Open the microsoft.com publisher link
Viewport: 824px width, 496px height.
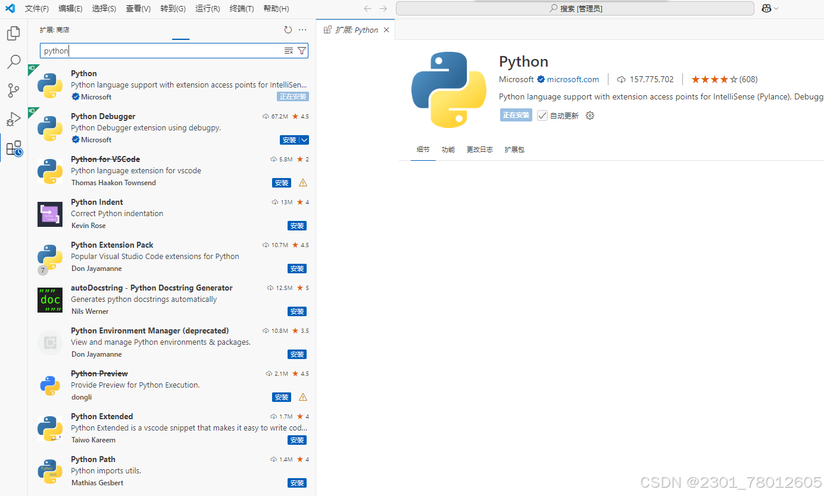[x=573, y=79]
